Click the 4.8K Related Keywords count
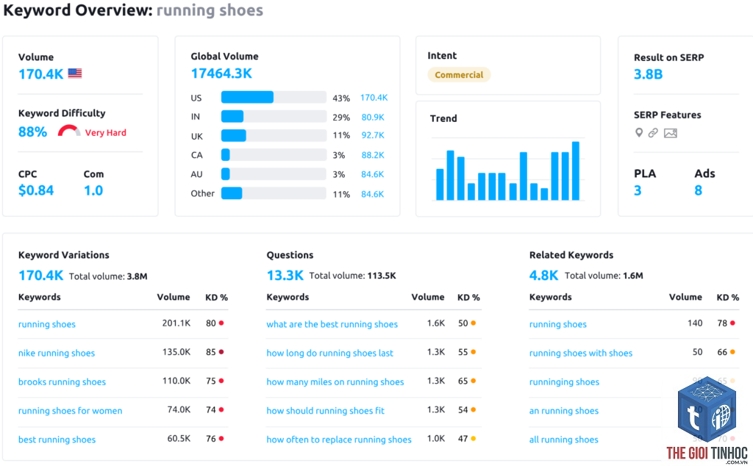Viewport: 753px width, 466px height. click(543, 276)
